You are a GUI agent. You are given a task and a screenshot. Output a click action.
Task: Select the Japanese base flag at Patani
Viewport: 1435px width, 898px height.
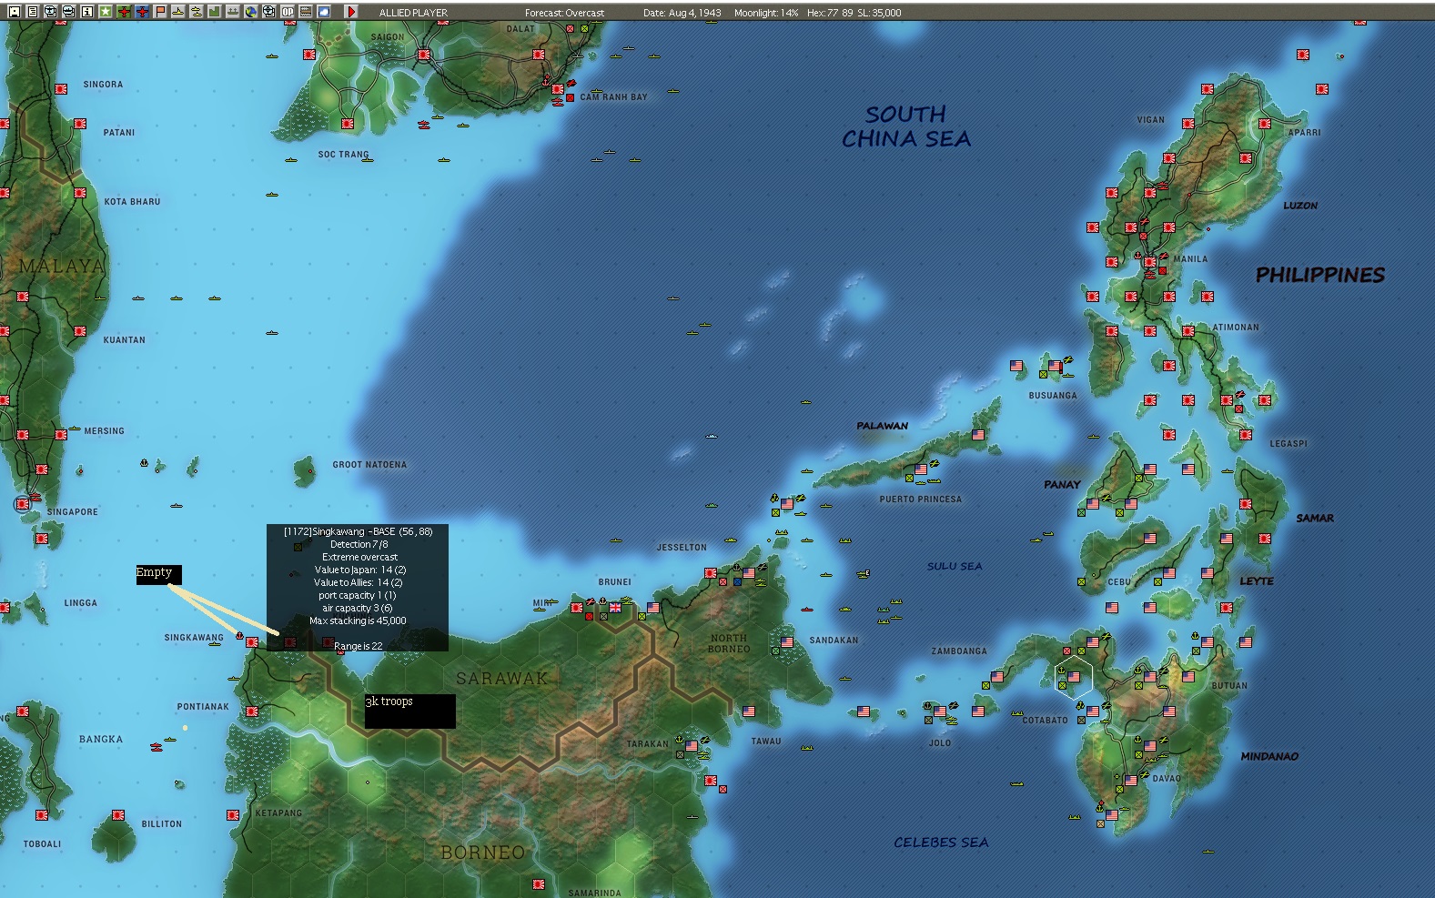point(80,124)
